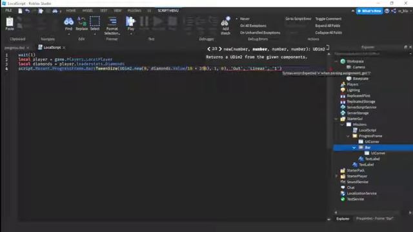Select ReplicatedFirst in Explorer
Image resolution: width=413 pixels, height=232 pixels.
358,96
